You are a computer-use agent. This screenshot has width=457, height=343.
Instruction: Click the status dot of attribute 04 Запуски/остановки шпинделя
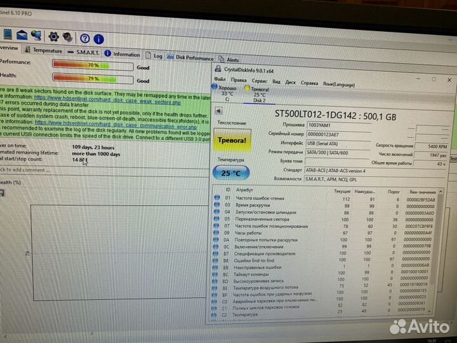click(x=217, y=212)
